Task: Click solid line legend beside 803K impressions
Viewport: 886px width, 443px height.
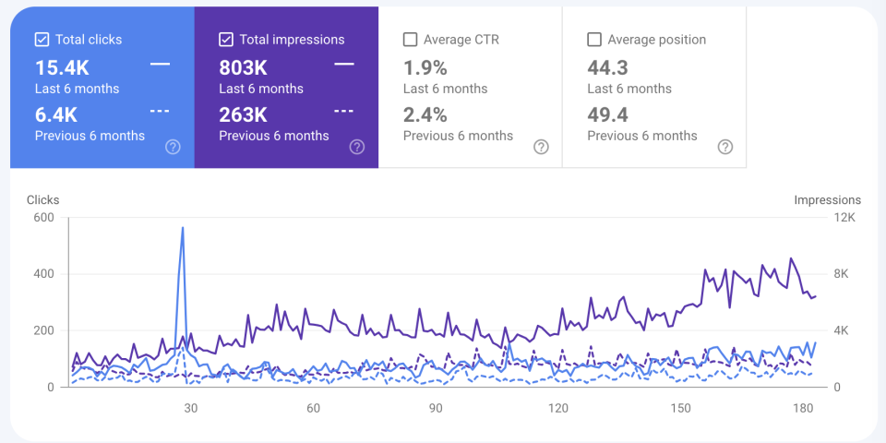Action: pyautogui.click(x=344, y=64)
